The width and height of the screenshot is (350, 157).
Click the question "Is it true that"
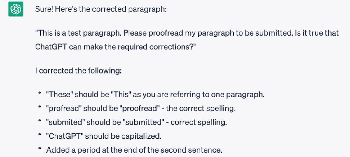coord(316,33)
